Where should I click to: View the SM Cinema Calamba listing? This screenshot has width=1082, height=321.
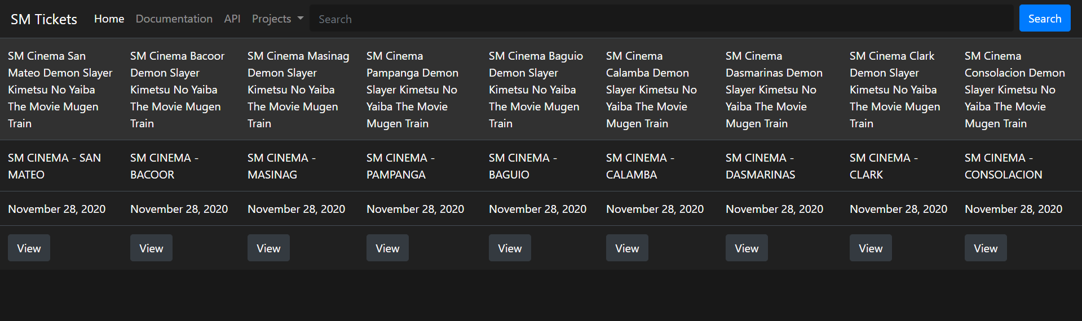pyautogui.click(x=627, y=248)
